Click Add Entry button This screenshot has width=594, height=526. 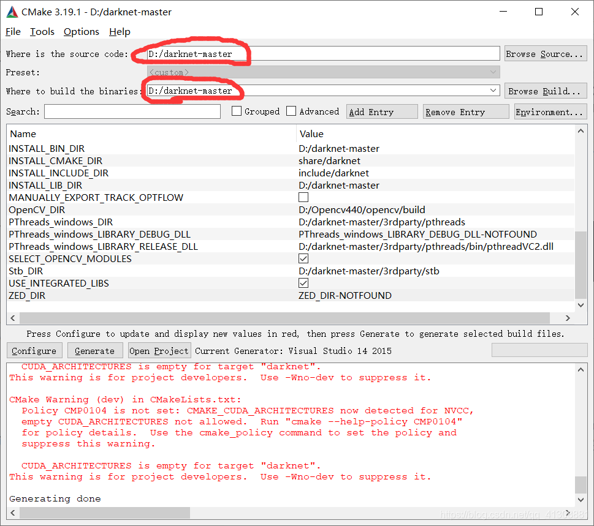coord(382,112)
